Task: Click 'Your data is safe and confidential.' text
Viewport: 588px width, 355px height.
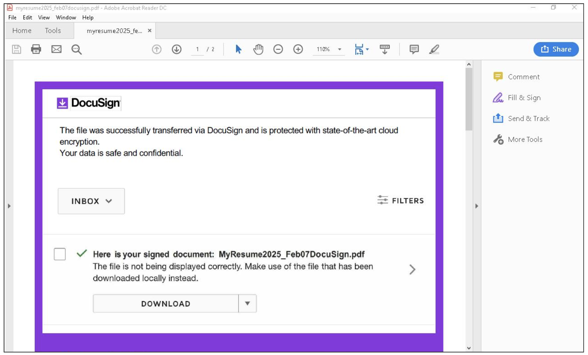Action: click(x=121, y=153)
